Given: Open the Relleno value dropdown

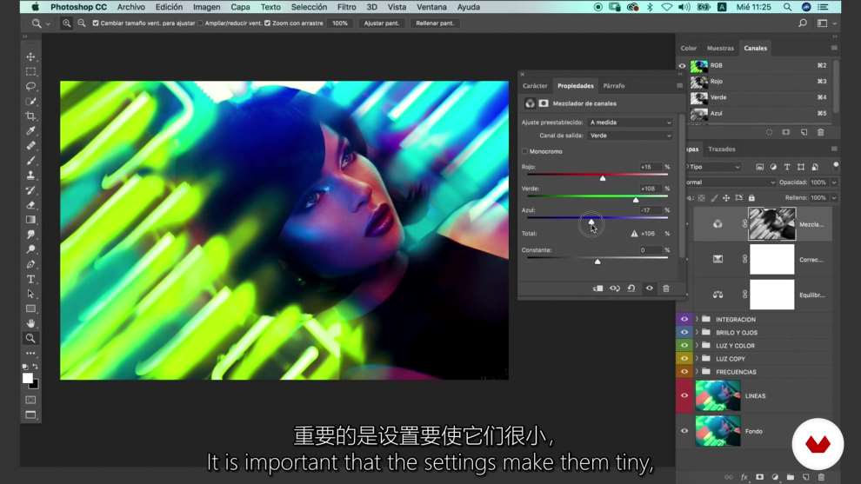Looking at the screenshot, I should tap(834, 197).
